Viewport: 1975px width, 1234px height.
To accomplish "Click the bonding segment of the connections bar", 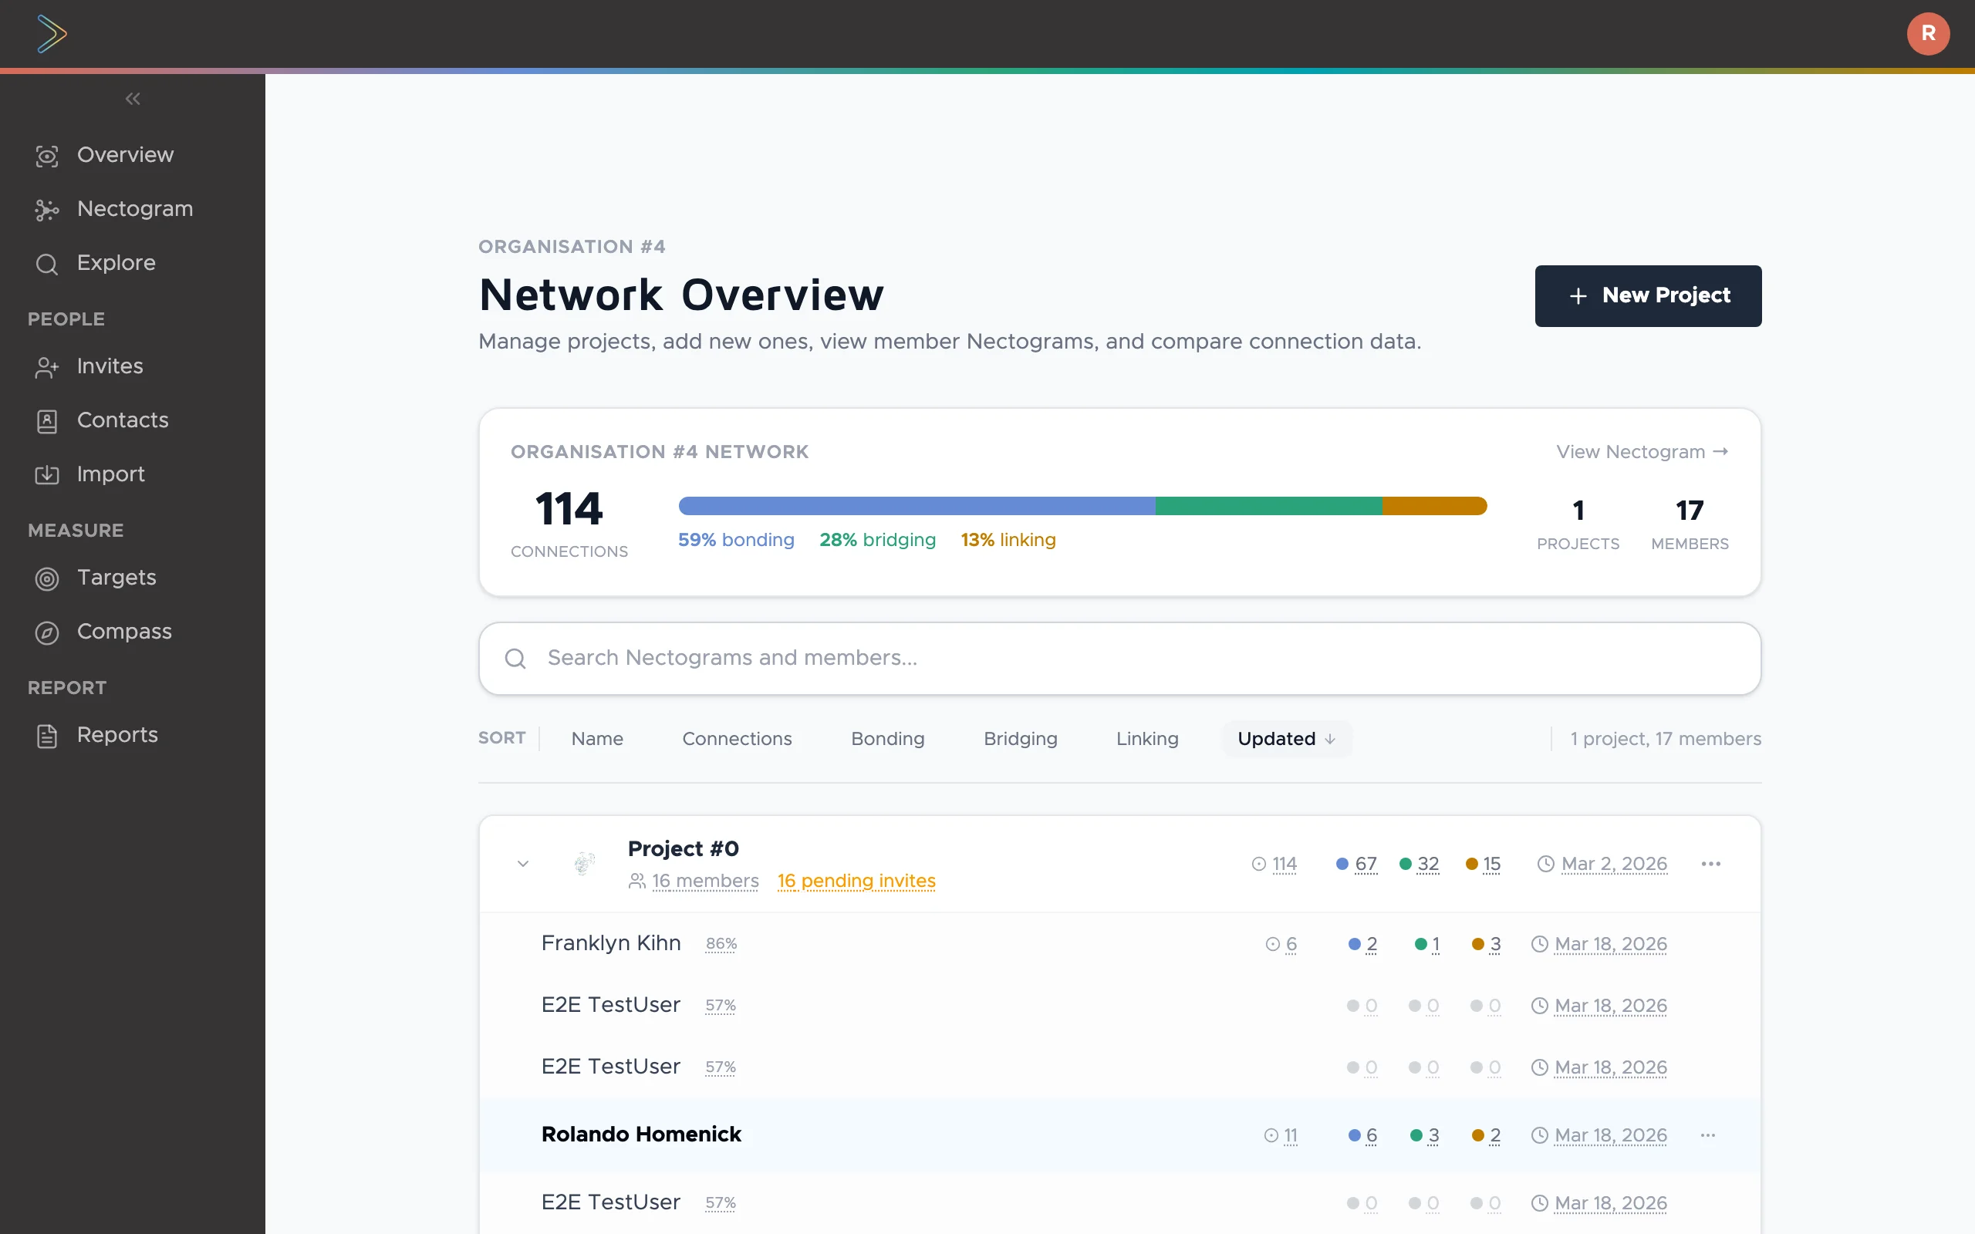I will (x=914, y=506).
